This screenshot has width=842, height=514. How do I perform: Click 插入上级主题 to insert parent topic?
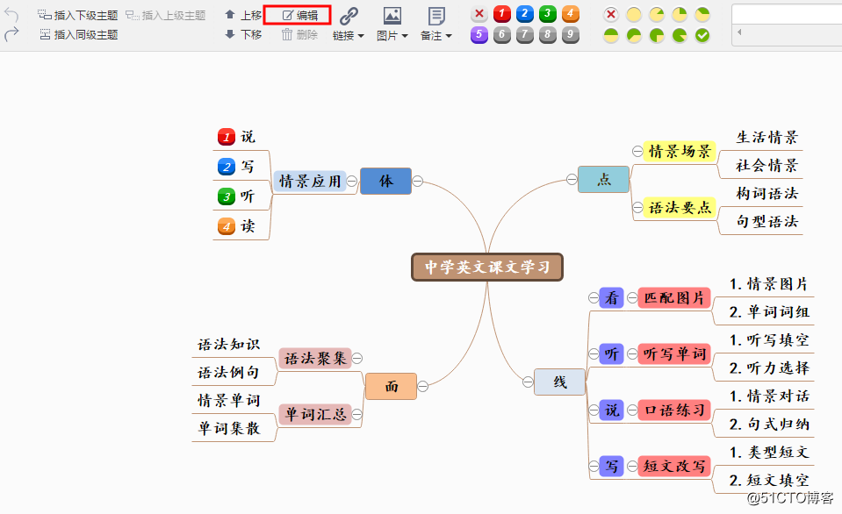[165, 15]
